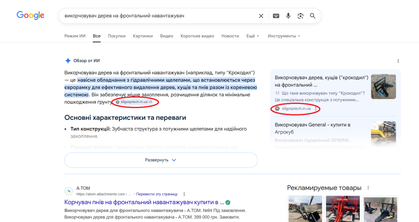Click the Google logo
Screen dimensions: 419x222
(30, 16)
